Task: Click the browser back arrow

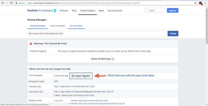Action: (3, 3)
